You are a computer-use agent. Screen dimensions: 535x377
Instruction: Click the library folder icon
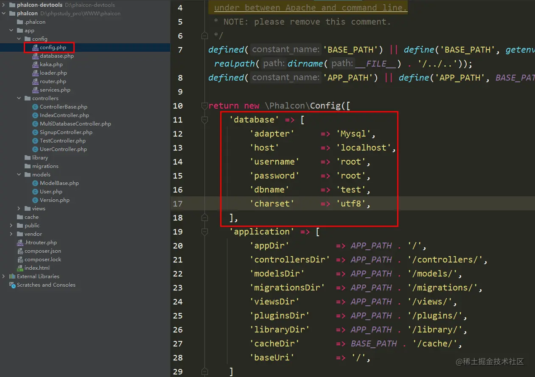tap(28, 158)
